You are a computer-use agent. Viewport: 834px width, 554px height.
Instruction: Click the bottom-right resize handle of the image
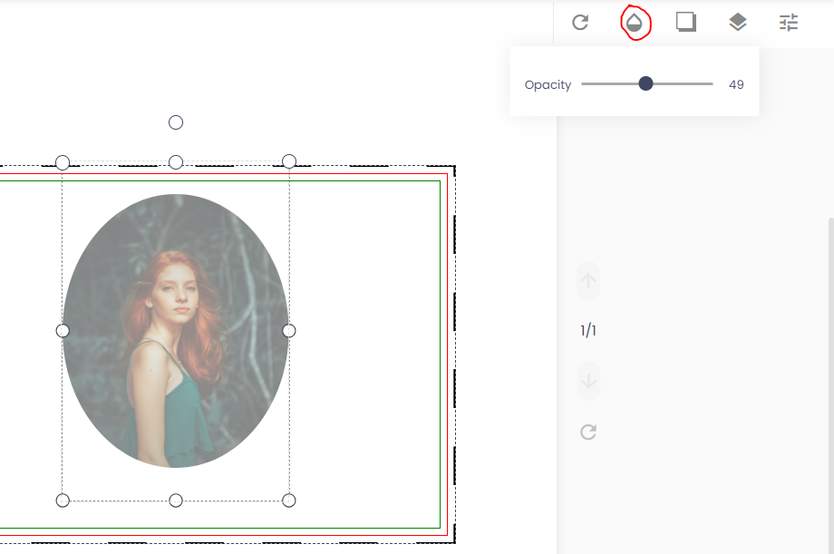[289, 501]
